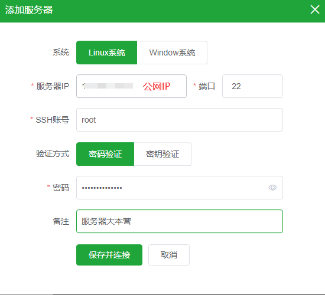Click the 保存并连接 button
Screen dimensions: 325x295
pos(109,255)
